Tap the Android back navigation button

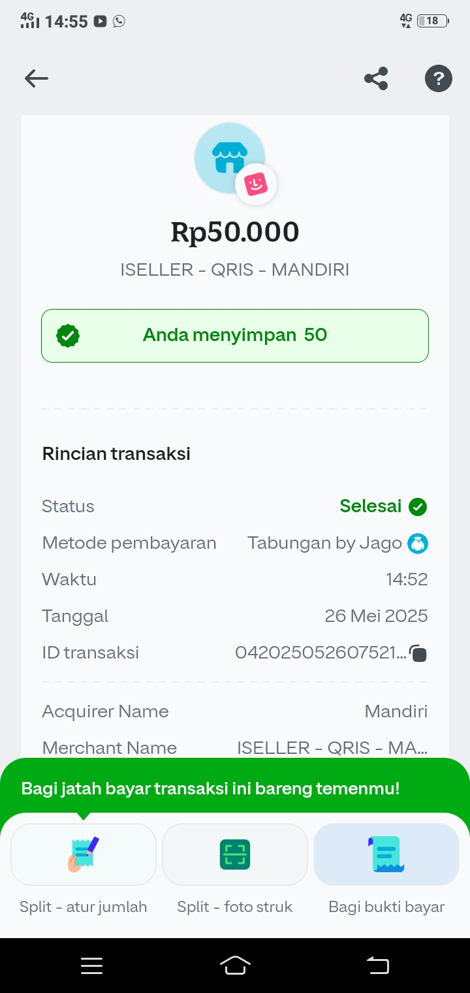point(378,966)
